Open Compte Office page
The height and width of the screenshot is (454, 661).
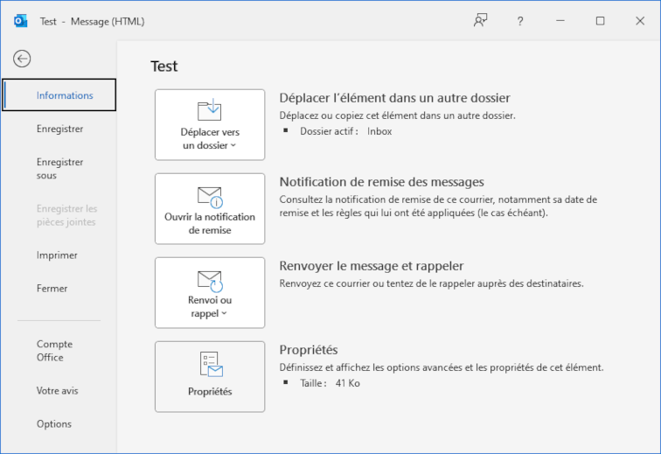(54, 351)
